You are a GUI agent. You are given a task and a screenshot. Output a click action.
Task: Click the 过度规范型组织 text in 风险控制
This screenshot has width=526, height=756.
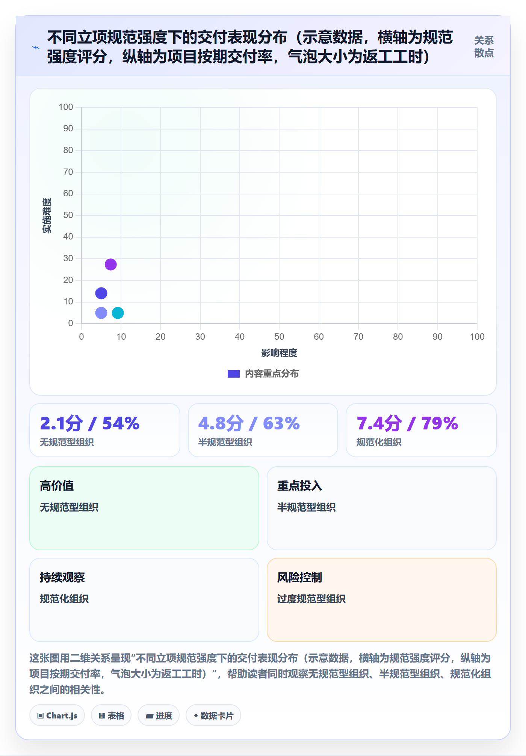click(311, 599)
